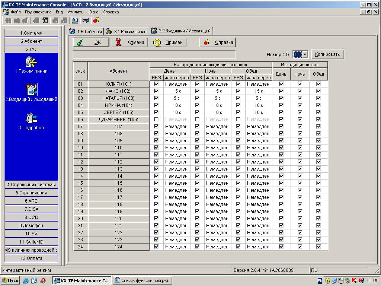Open the 4.Справочник системы section
Viewport: 381px width, 286px height.
point(31,185)
